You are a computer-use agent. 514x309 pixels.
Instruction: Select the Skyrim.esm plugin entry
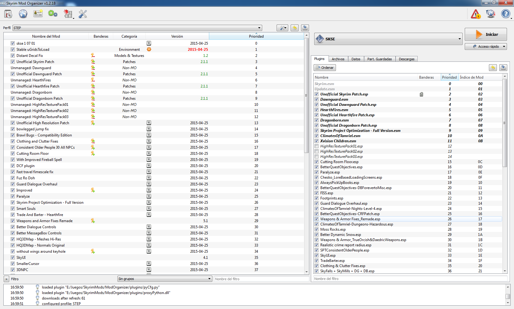point(408,84)
